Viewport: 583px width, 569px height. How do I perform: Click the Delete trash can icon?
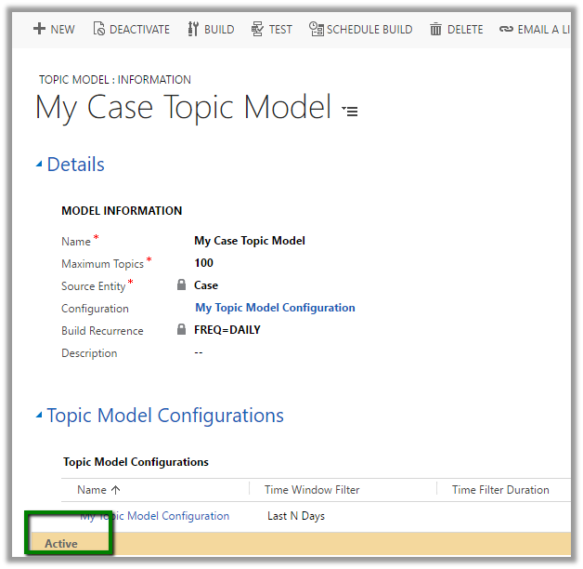pyautogui.click(x=435, y=29)
